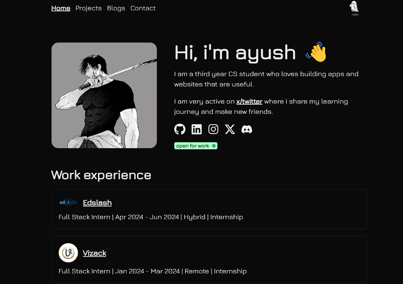Click the ghost icon in the header
The image size is (403, 284).
coord(354,8)
